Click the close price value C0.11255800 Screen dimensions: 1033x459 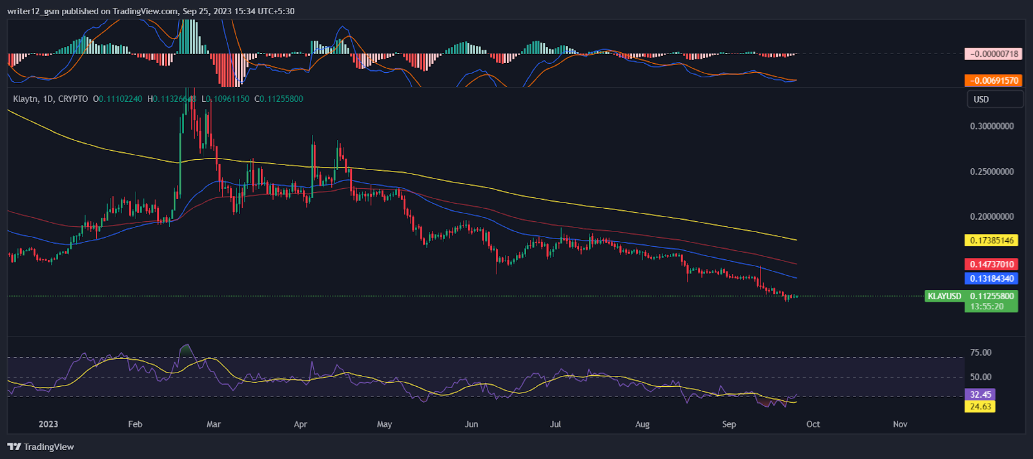point(279,99)
